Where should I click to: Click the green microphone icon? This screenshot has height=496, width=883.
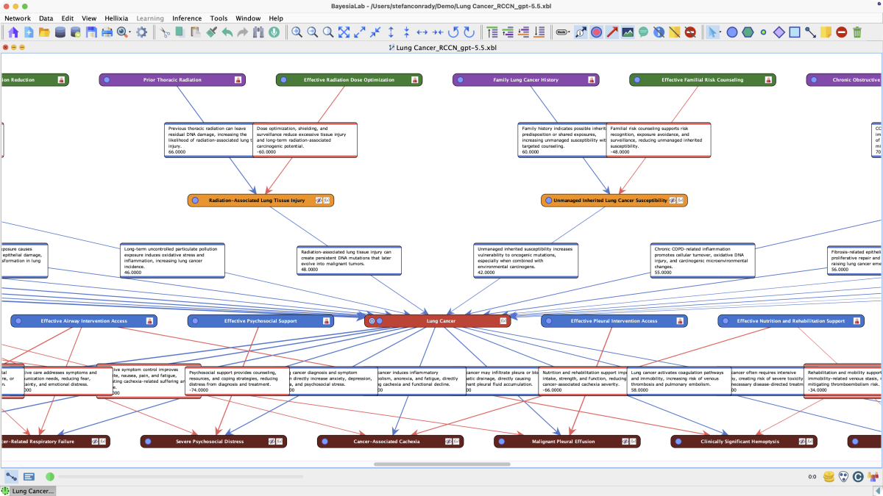pos(274,32)
